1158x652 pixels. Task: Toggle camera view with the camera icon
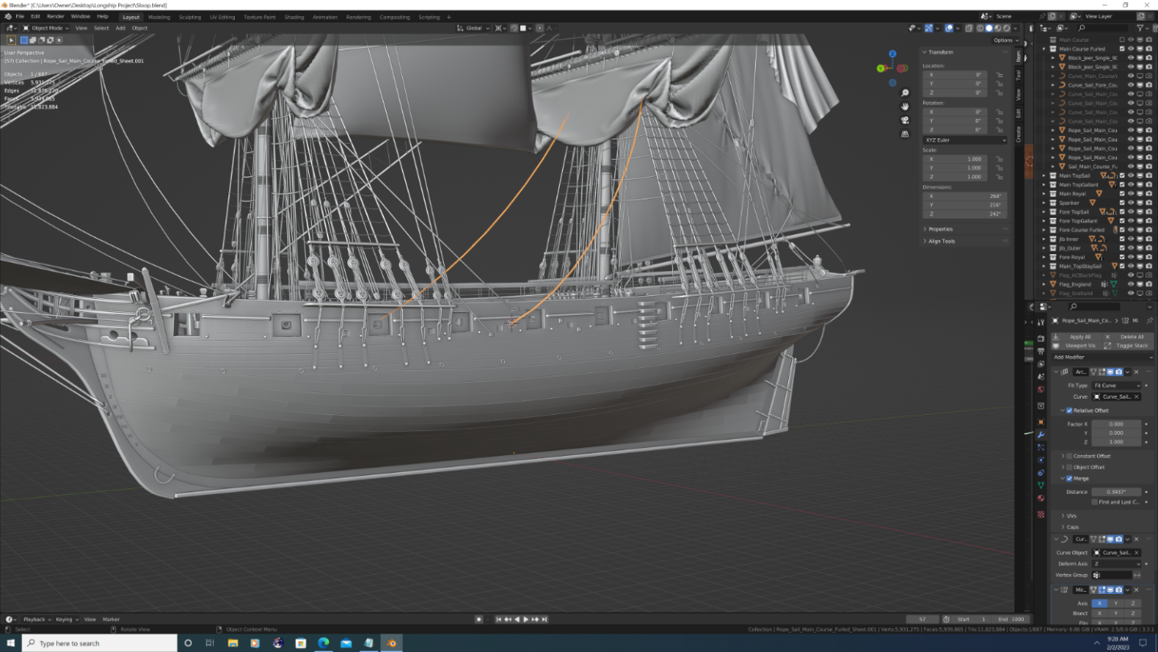(x=905, y=120)
